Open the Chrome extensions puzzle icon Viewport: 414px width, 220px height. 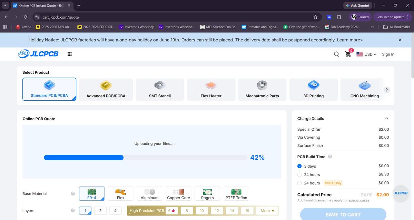339,17
